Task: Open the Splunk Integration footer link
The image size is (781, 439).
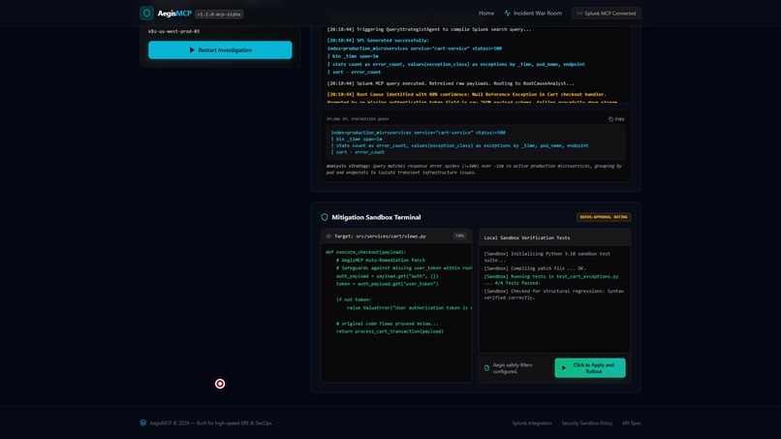Action: coord(531,423)
